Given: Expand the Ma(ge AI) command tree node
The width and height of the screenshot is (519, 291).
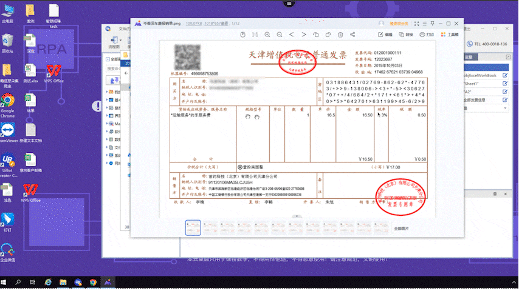Looking at the screenshot, I should [x=107, y=124].
